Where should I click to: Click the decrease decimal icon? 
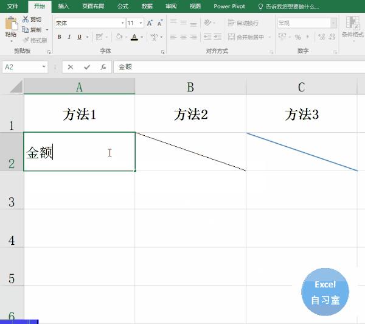pos(332,37)
